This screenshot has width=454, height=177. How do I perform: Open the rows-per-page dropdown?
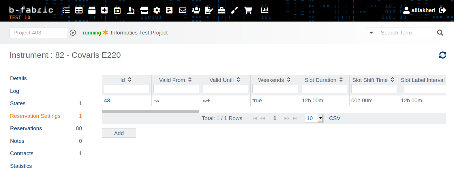click(320, 118)
